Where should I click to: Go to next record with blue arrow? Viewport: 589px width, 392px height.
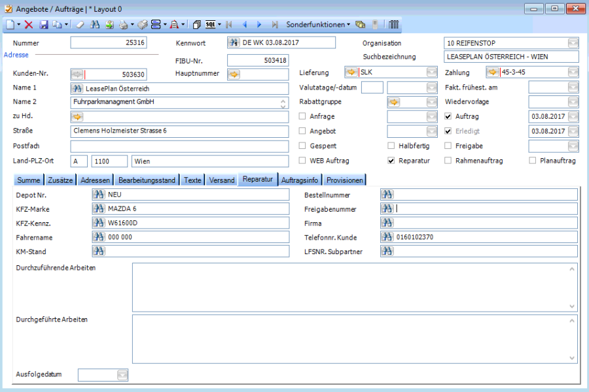259,24
